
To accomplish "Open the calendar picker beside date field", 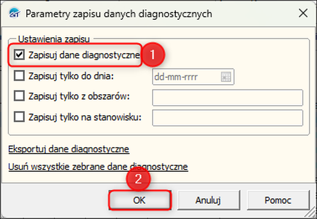I will 226,77.
